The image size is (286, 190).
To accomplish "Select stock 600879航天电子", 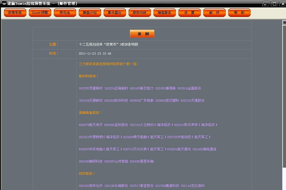I will click(x=91, y=125).
